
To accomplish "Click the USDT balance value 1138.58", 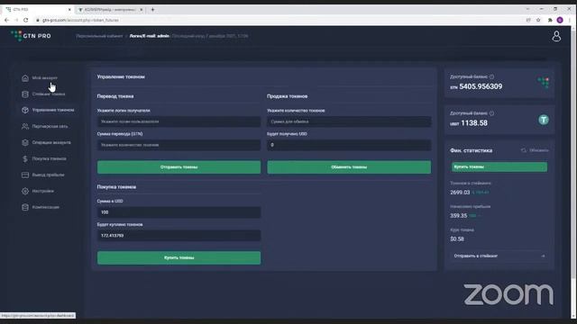I will (x=474, y=123).
